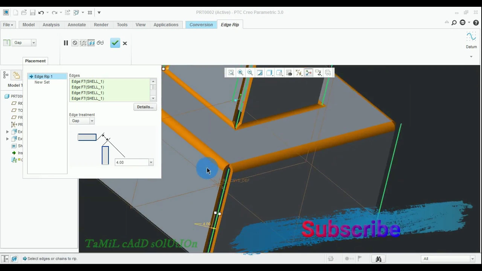Open the Datum Display Filters icon
This screenshot has width=482, height=271.
point(299,73)
